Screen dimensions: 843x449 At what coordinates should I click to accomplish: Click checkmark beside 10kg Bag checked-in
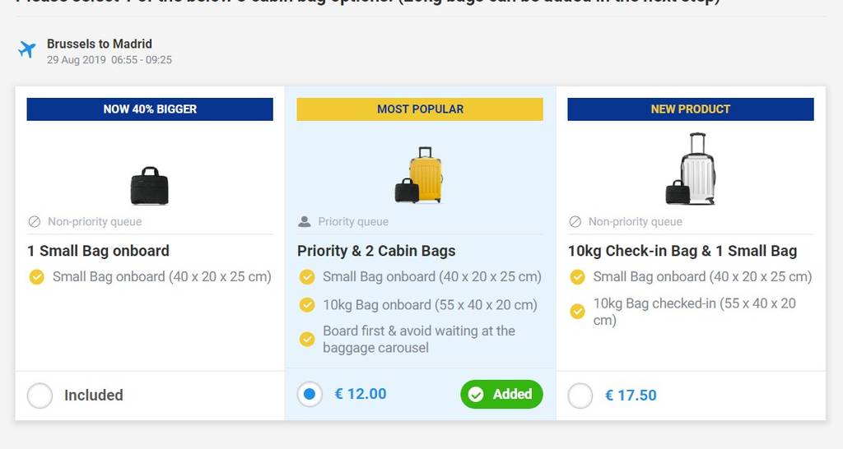578,312
